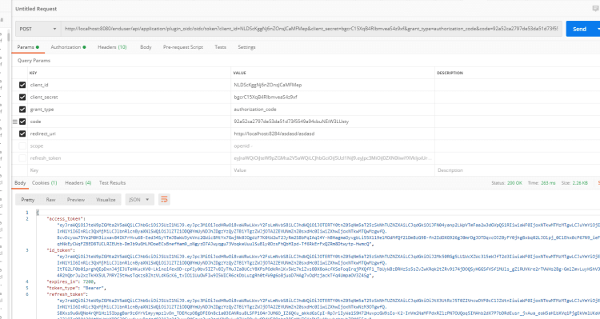
Task: Expand the JSON format dropdown
Action: (139, 199)
